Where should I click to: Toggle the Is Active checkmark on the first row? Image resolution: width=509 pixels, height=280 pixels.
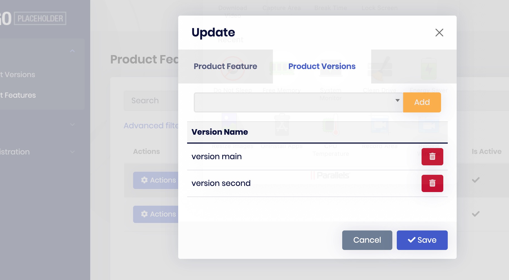click(475, 180)
